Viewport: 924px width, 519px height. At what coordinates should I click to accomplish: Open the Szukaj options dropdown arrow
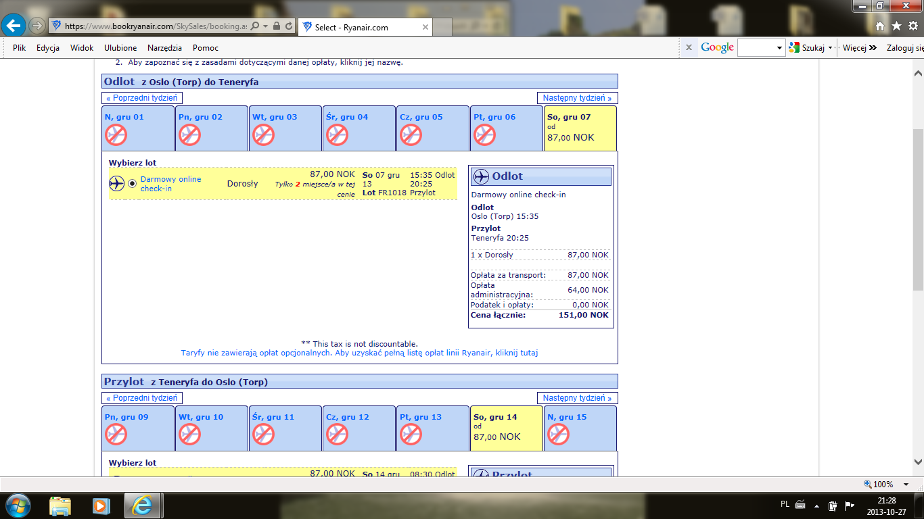pos(830,48)
